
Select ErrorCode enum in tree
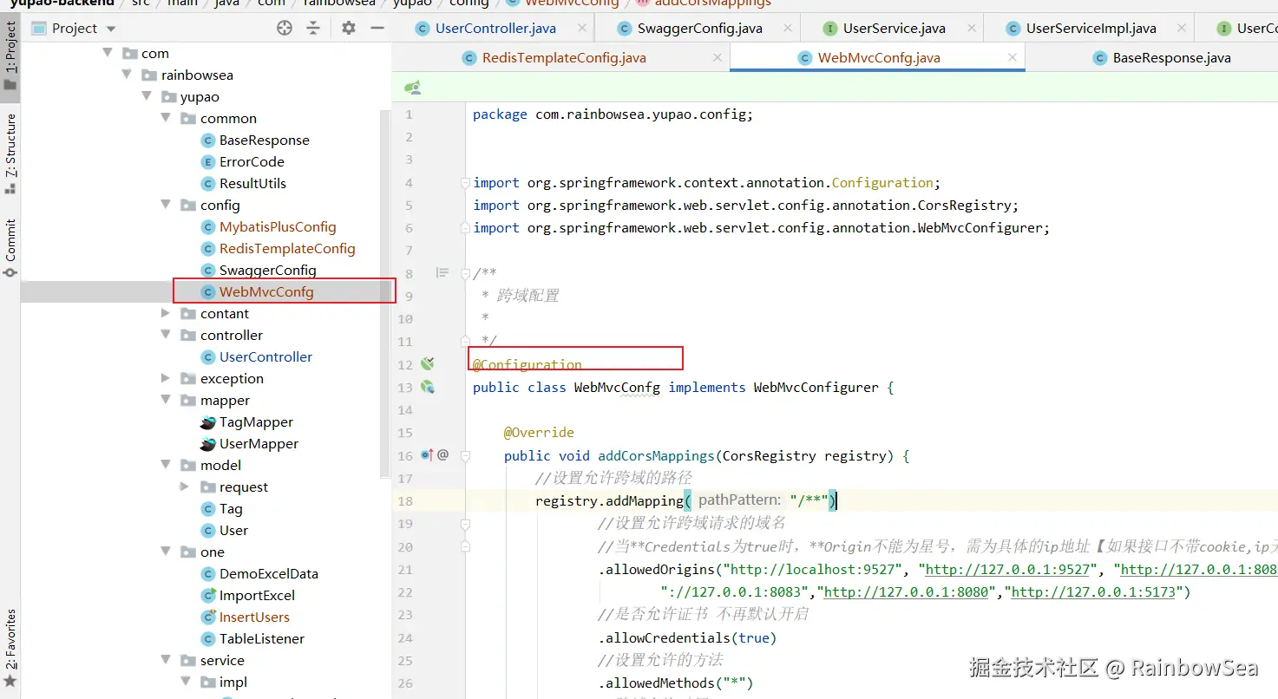click(252, 161)
